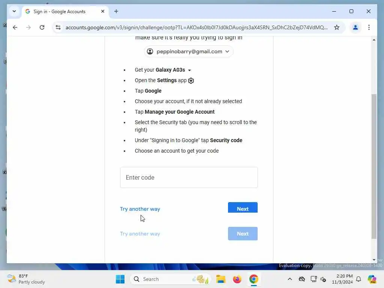Open the Chrome three-dot menu
Screen dimensions: 384x288
tap(369, 27)
